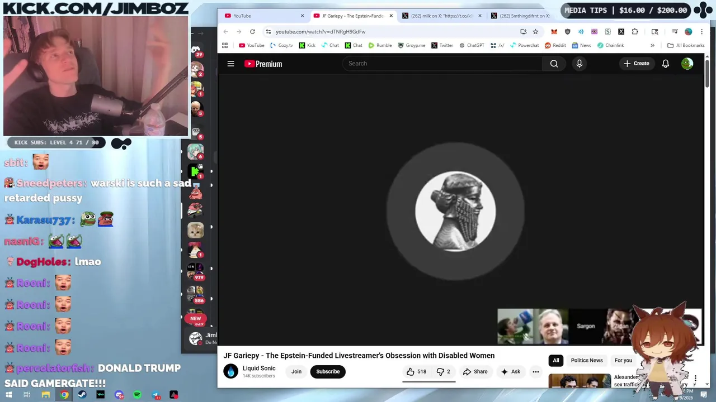Open the Powerchat bookmark
The width and height of the screenshot is (716, 402).
click(x=524, y=45)
